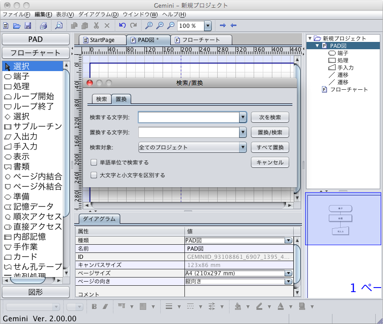Undo the last action
Image resolution: width=383 pixels, height=324 pixels.
point(122,25)
